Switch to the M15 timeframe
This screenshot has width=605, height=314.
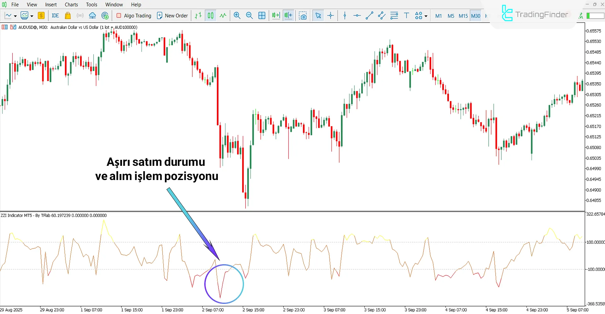click(x=463, y=16)
